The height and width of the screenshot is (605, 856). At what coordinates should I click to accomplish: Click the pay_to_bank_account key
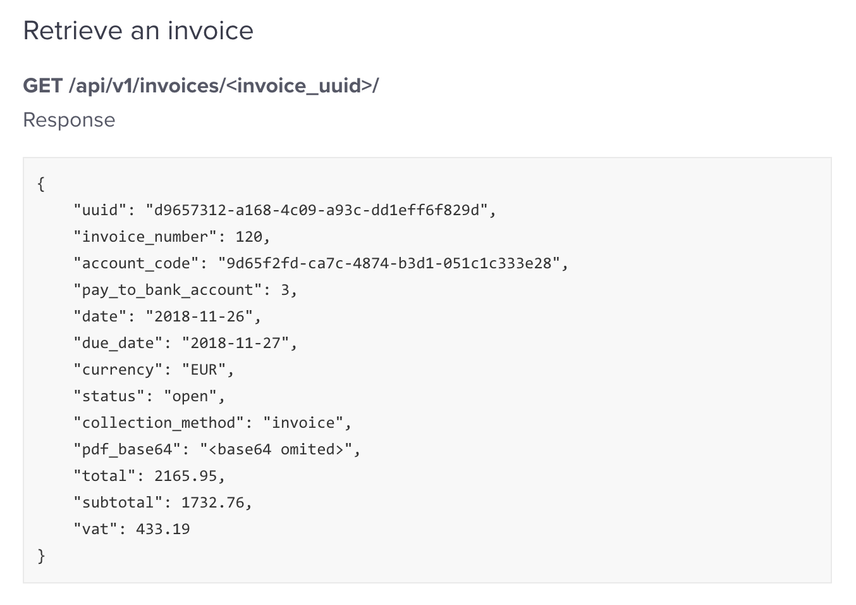pos(168,290)
